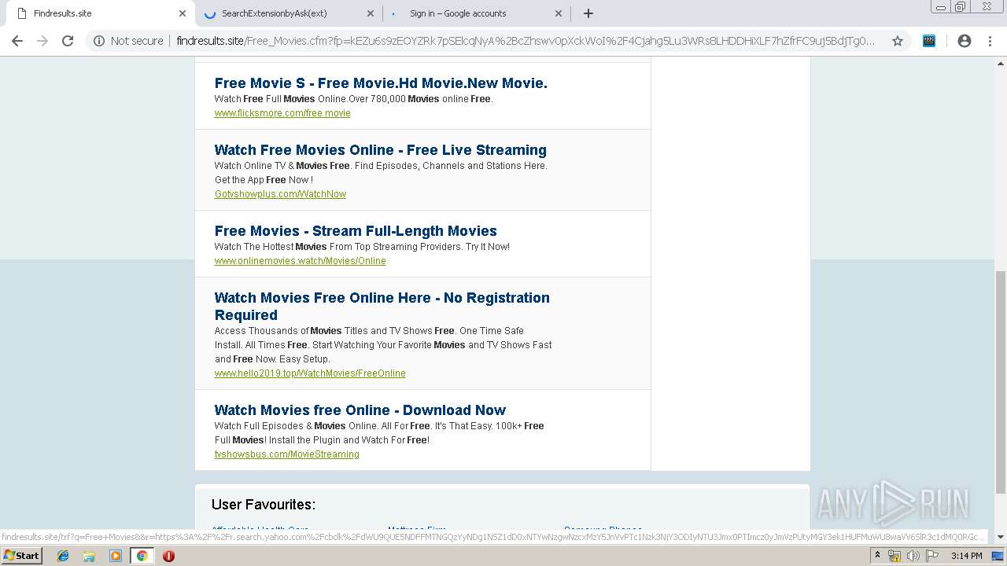Click the address bar URL
1007x566 pixels.
(525, 41)
